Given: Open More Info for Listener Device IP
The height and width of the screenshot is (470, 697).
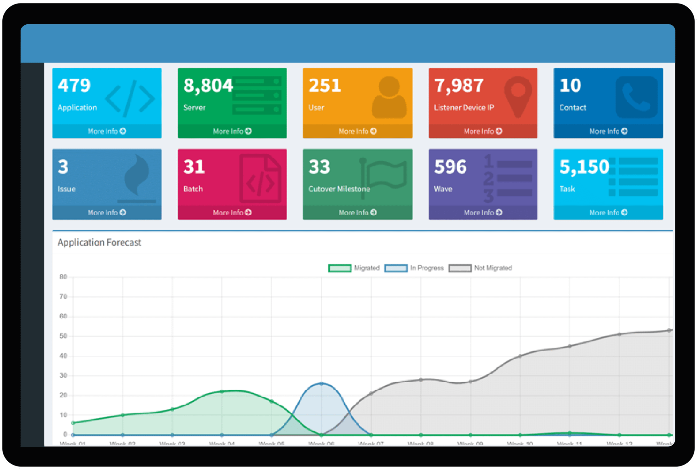Looking at the screenshot, I should pos(483,131).
